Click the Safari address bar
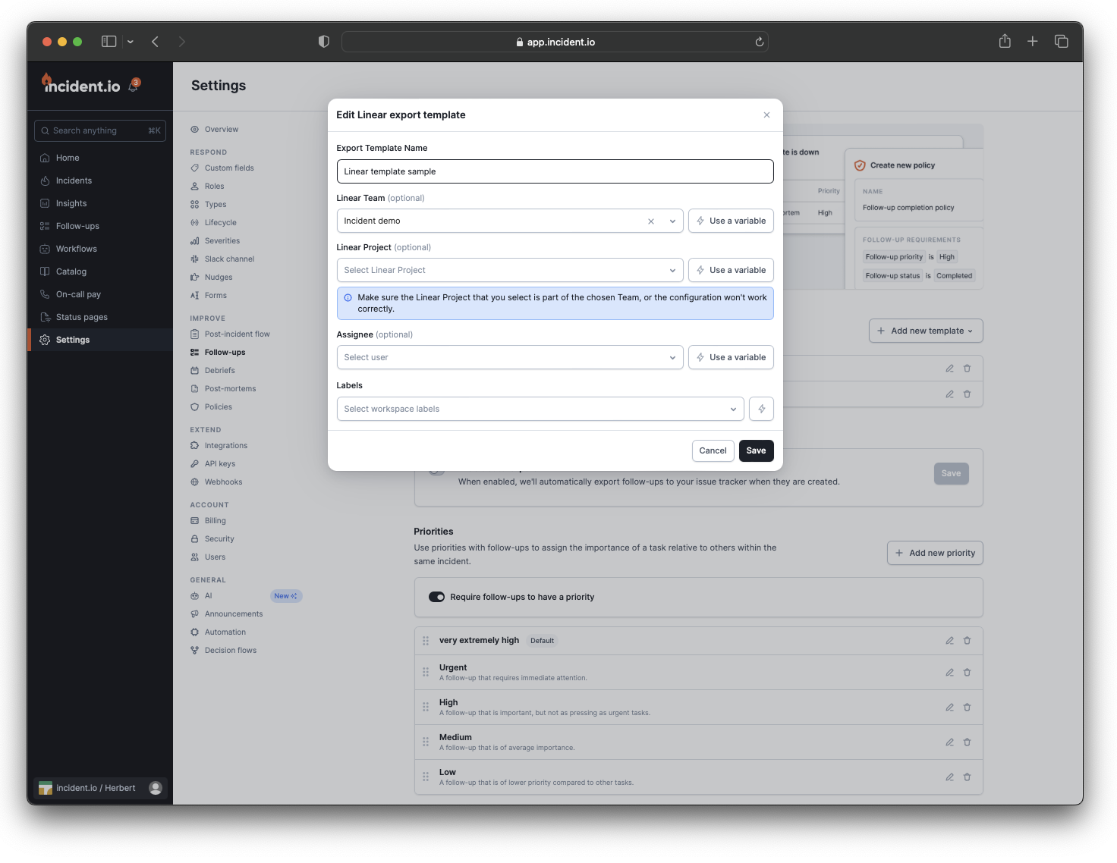This screenshot has width=1117, height=863. click(555, 42)
